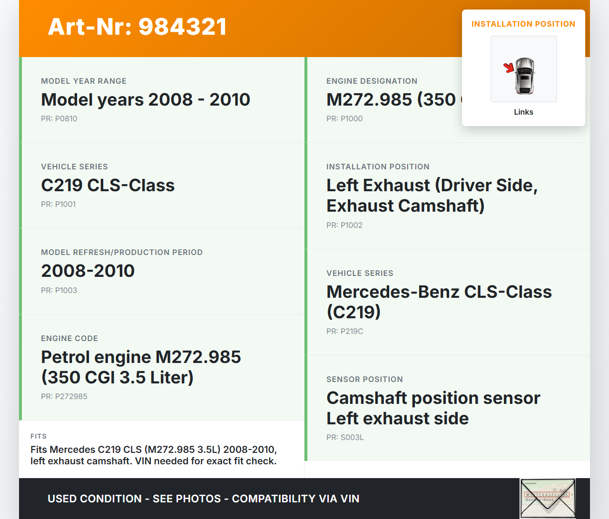Select the PR: S003L code
Viewport: 609px width, 519px height.
click(x=345, y=437)
